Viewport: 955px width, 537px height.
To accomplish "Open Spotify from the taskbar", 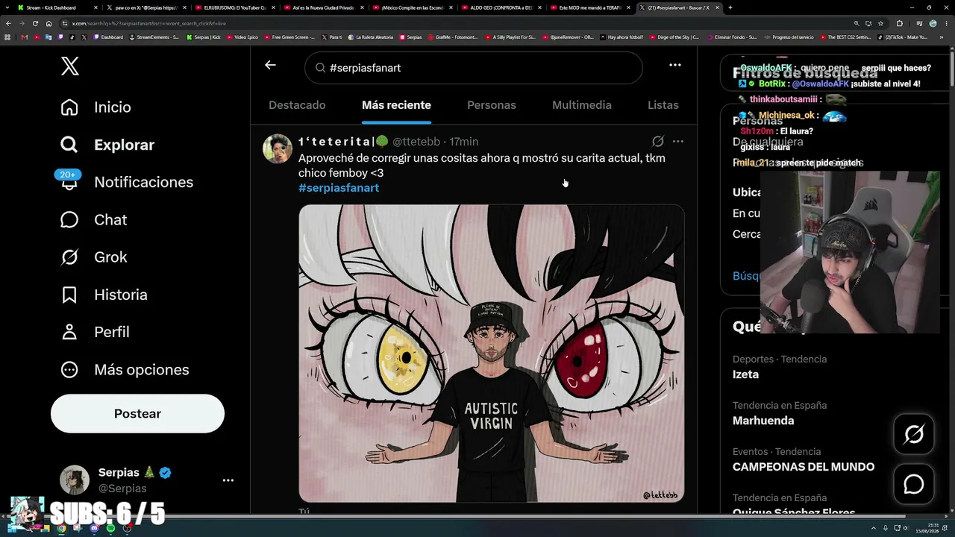I will tap(110, 528).
